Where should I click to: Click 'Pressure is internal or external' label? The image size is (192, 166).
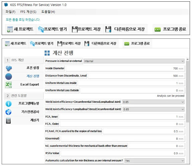point(63,61)
